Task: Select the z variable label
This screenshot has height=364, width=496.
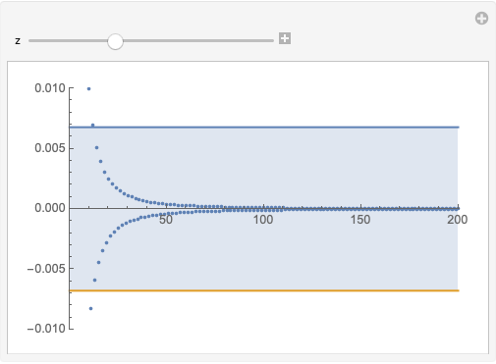Action: point(18,41)
